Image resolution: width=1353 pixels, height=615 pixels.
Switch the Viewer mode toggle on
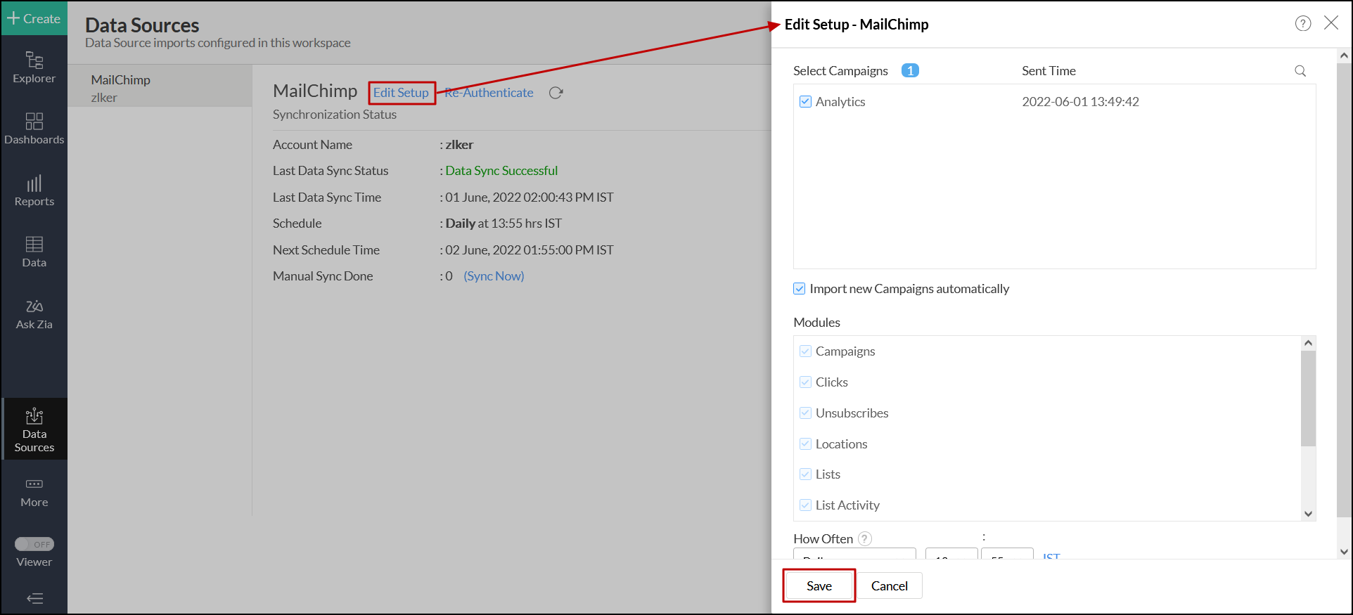click(34, 544)
